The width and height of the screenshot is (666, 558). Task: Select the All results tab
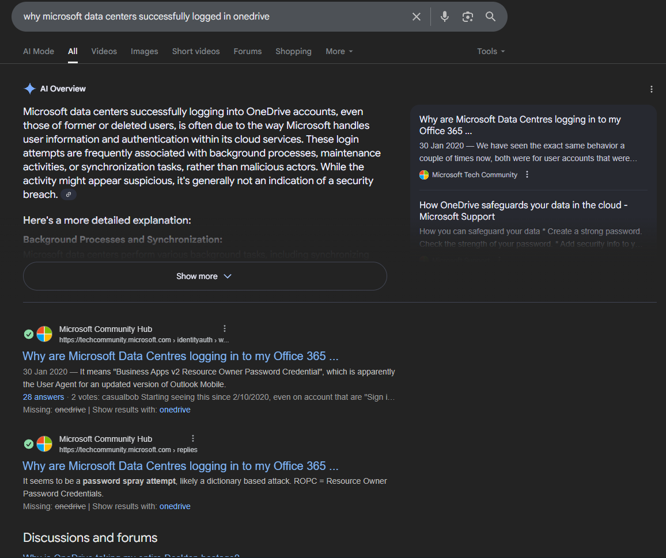coord(73,51)
